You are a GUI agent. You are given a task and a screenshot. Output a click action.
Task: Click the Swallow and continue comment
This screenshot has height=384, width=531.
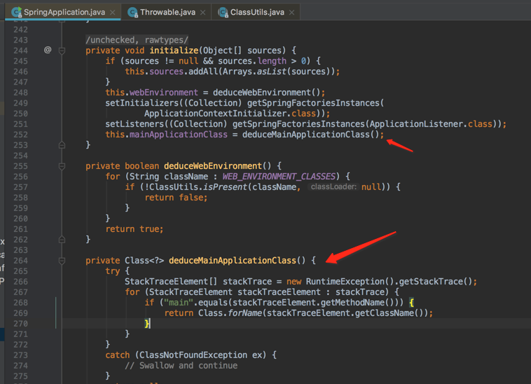[181, 365]
